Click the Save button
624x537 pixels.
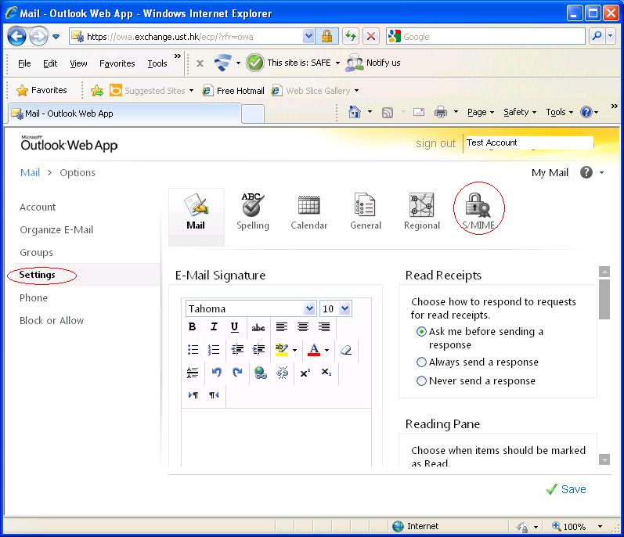pyautogui.click(x=566, y=489)
